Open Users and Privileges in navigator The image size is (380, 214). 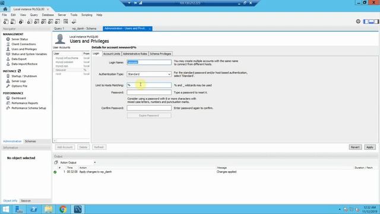24,49
